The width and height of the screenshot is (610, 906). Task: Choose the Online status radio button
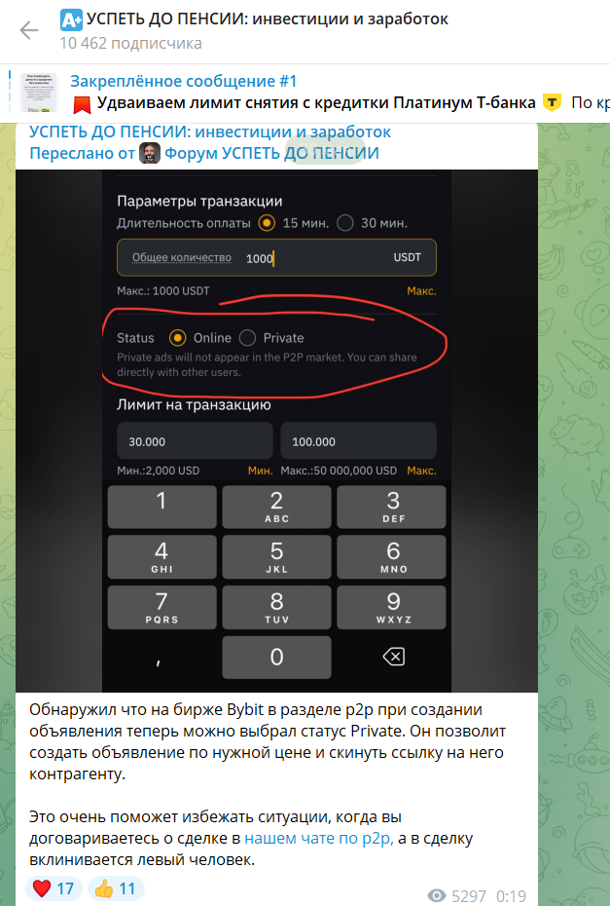177,337
